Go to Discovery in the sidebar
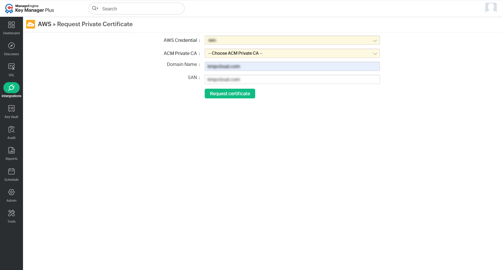Image resolution: width=502 pixels, height=270 pixels. pyautogui.click(x=12, y=49)
